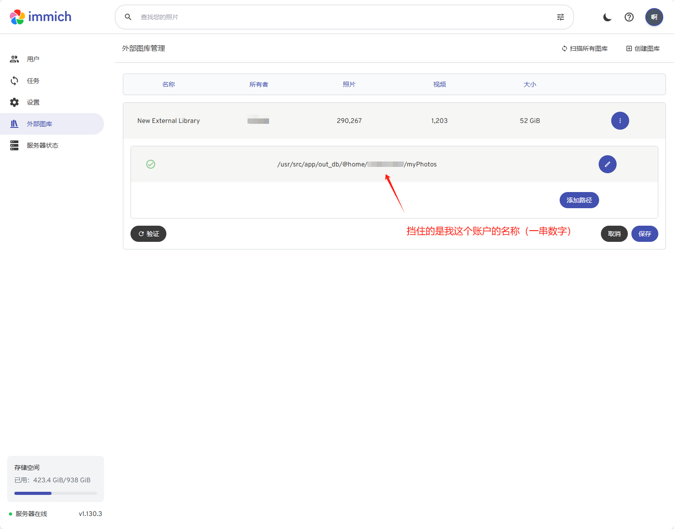Edit the library path with the pencil icon
The width and height of the screenshot is (674, 529).
click(x=607, y=164)
